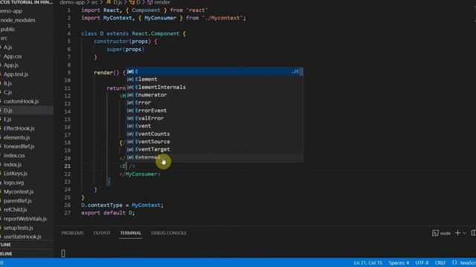476x267 pixels.
Task: Open Mycontext.js file
Action: click(19, 191)
